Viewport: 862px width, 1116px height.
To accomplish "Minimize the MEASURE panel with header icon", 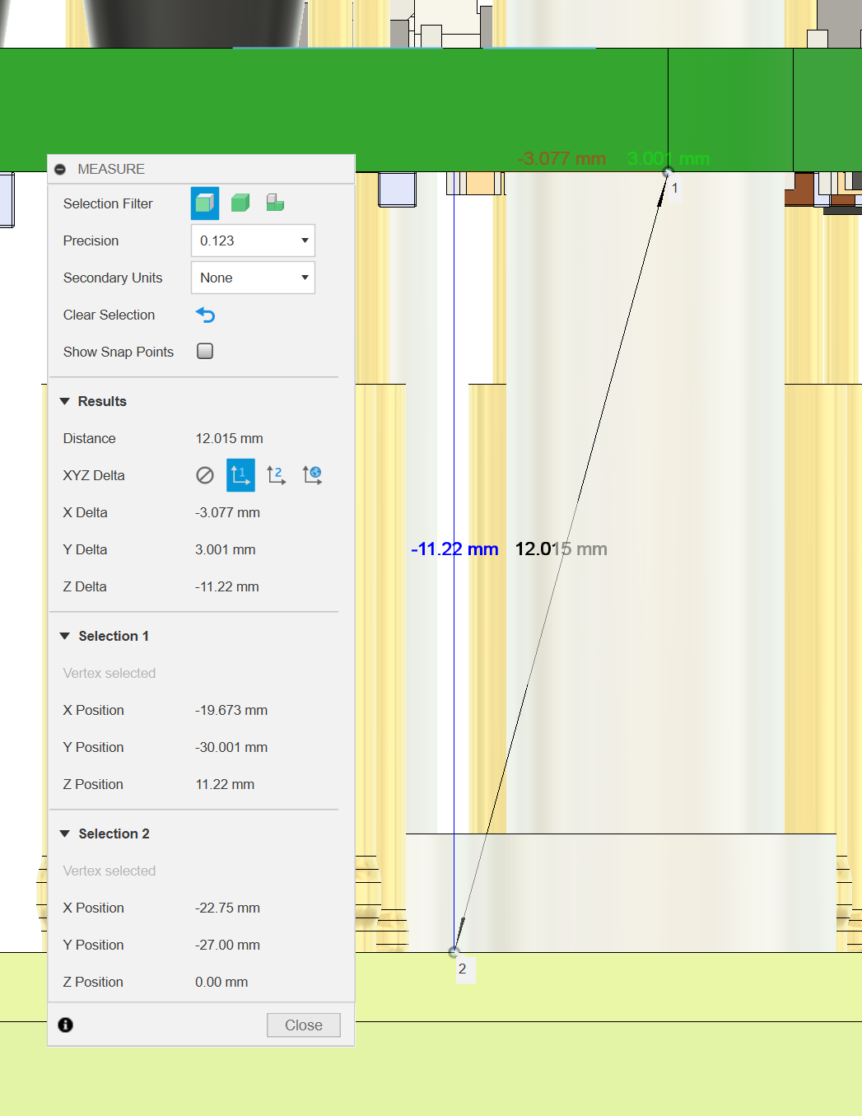I will 60,170.
